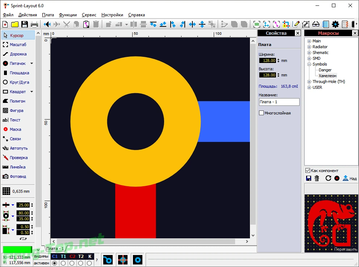Expand the Through-Hole (TH) folder
Viewport: 359px width, 267px height.
(309, 82)
